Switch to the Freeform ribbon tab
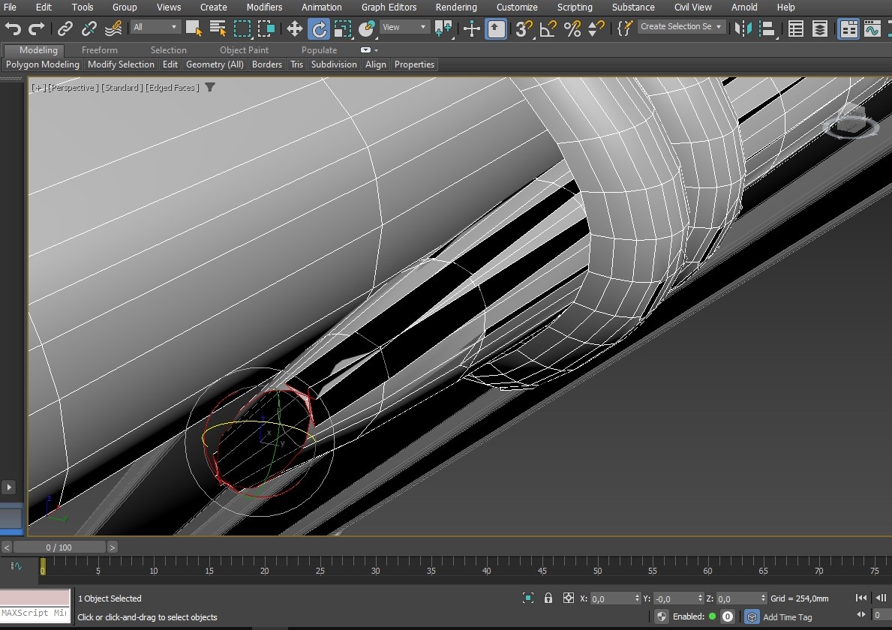The width and height of the screenshot is (892, 630). point(100,50)
